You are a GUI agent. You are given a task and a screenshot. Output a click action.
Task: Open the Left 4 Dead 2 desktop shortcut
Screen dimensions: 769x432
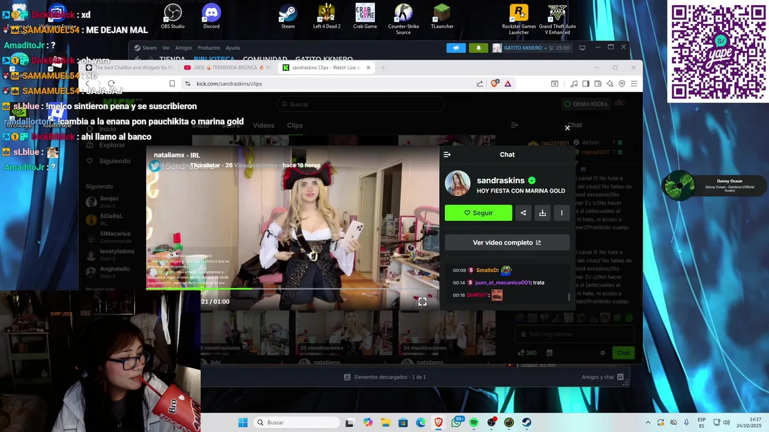[326, 16]
